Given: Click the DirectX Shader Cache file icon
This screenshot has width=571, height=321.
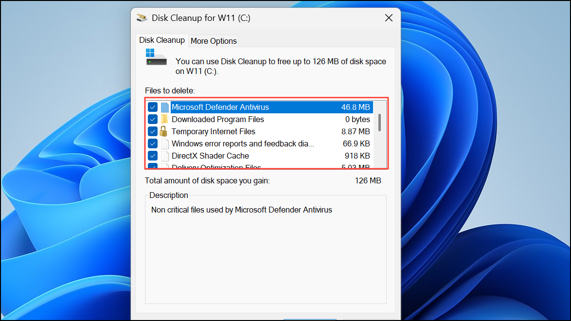Looking at the screenshot, I should (164, 156).
